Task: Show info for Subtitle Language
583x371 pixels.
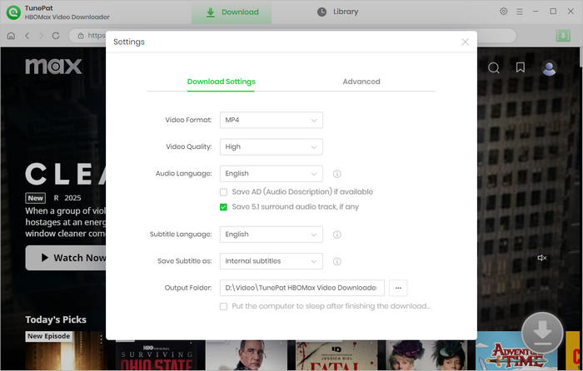Action: point(336,235)
